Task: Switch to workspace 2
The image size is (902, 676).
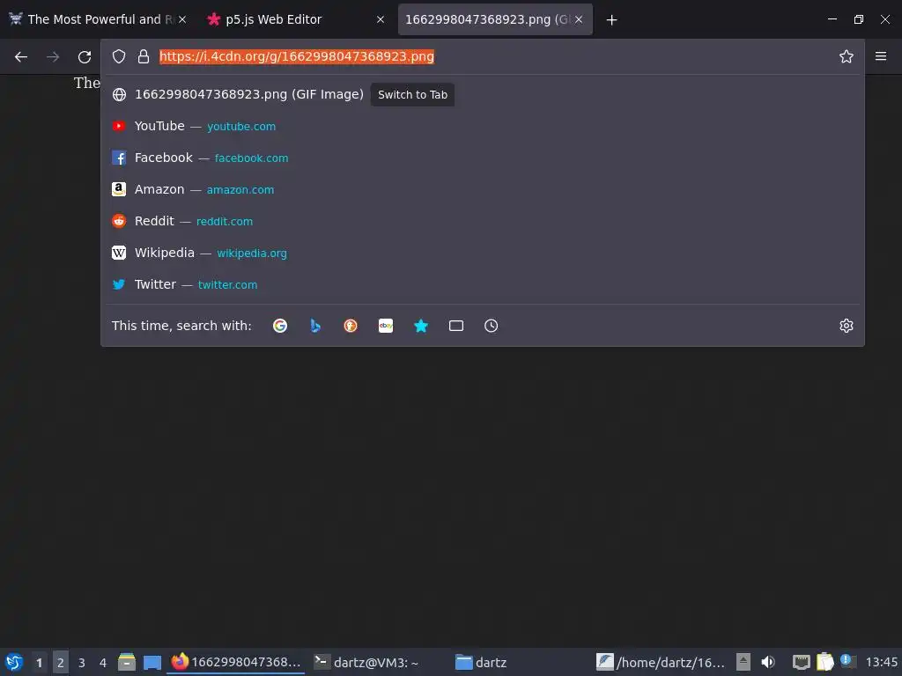Action: pyautogui.click(x=61, y=663)
